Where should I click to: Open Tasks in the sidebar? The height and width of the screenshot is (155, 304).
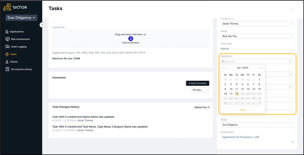(x=13, y=54)
